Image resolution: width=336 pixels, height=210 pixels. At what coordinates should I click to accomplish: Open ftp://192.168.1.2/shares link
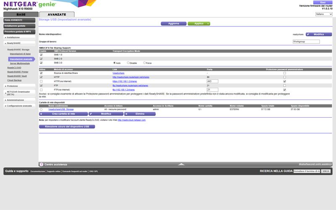(x=123, y=90)
